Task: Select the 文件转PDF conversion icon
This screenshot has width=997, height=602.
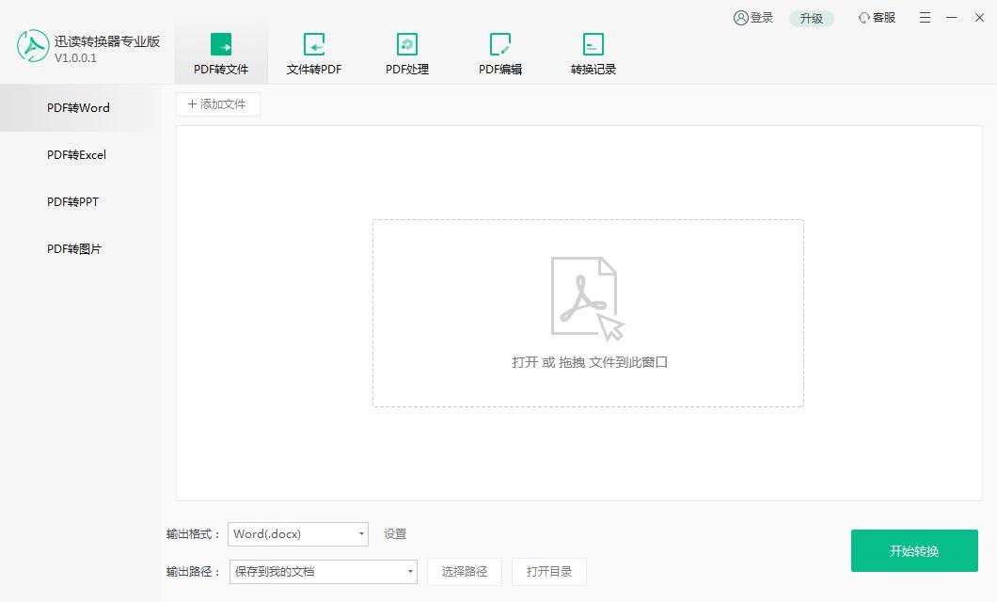Action: pos(314,44)
